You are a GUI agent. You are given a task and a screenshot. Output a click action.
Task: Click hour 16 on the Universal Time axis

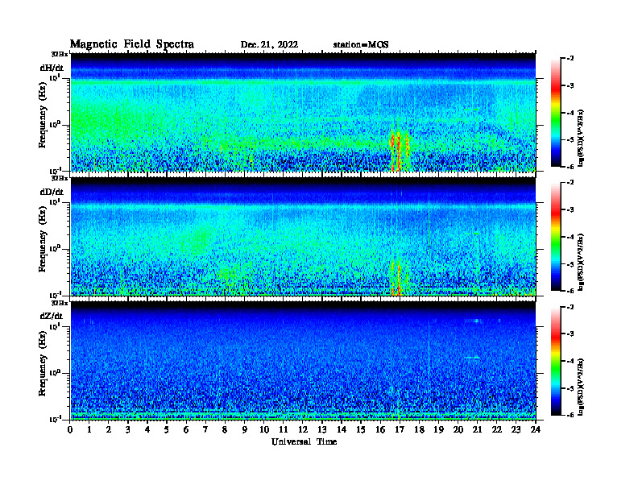click(380, 430)
